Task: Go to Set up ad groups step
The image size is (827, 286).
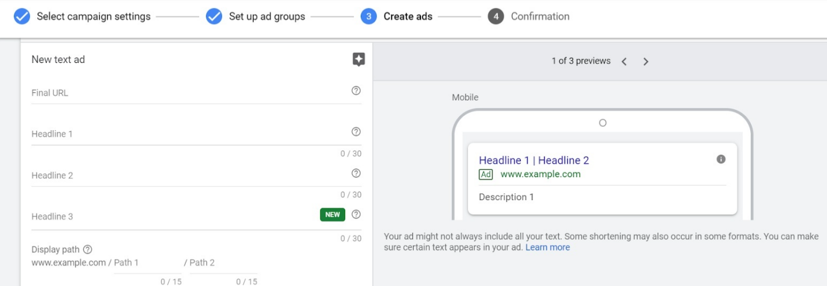Action: 267,16
